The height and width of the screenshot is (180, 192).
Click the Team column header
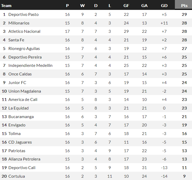(x=6, y=5)
